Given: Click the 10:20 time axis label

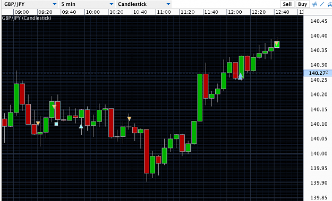Looking at the screenshot, I should (x=116, y=12).
